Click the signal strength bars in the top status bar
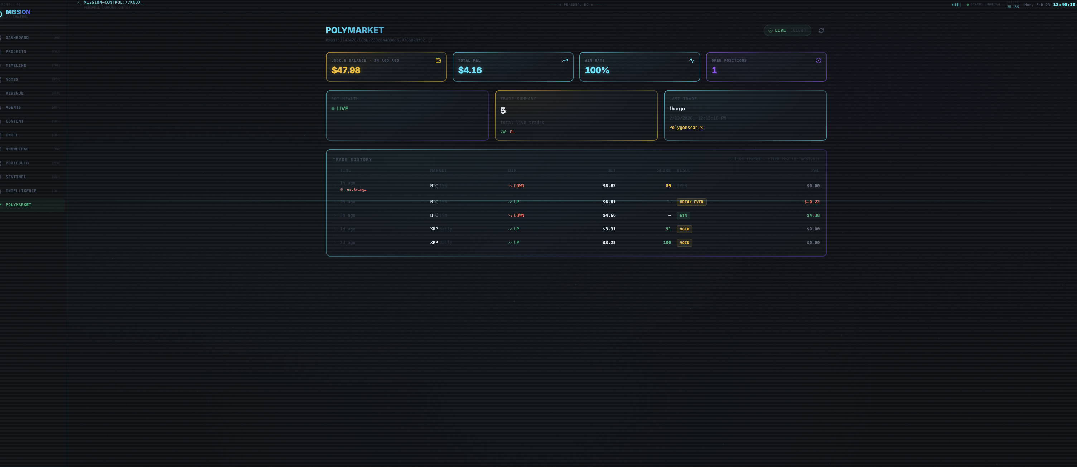This screenshot has height=467, width=1077. click(x=957, y=5)
